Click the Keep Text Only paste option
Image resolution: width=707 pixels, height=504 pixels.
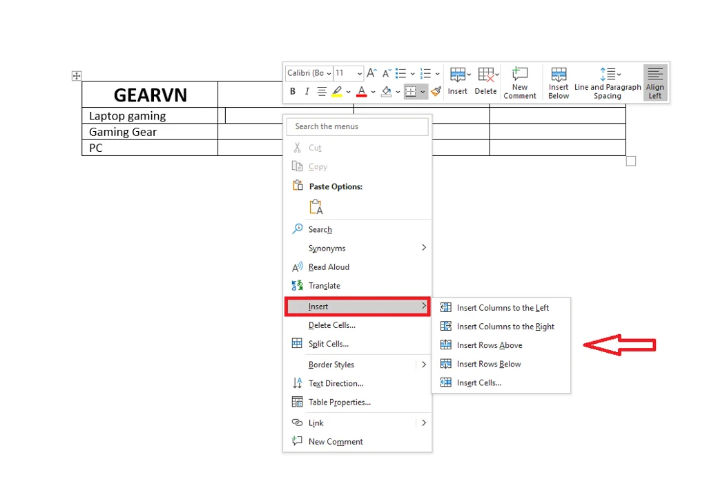316,206
